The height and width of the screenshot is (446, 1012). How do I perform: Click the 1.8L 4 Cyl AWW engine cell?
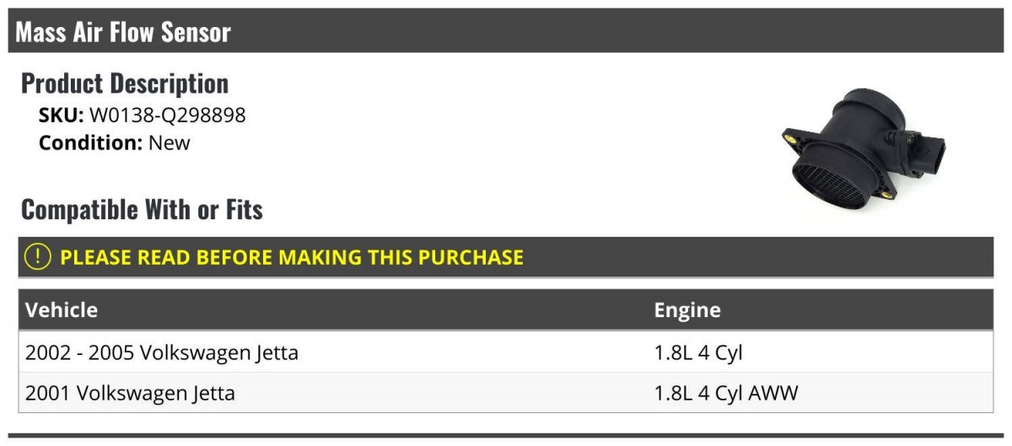[x=726, y=392]
